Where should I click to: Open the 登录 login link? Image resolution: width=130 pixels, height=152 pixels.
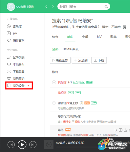(x=31, y=7)
